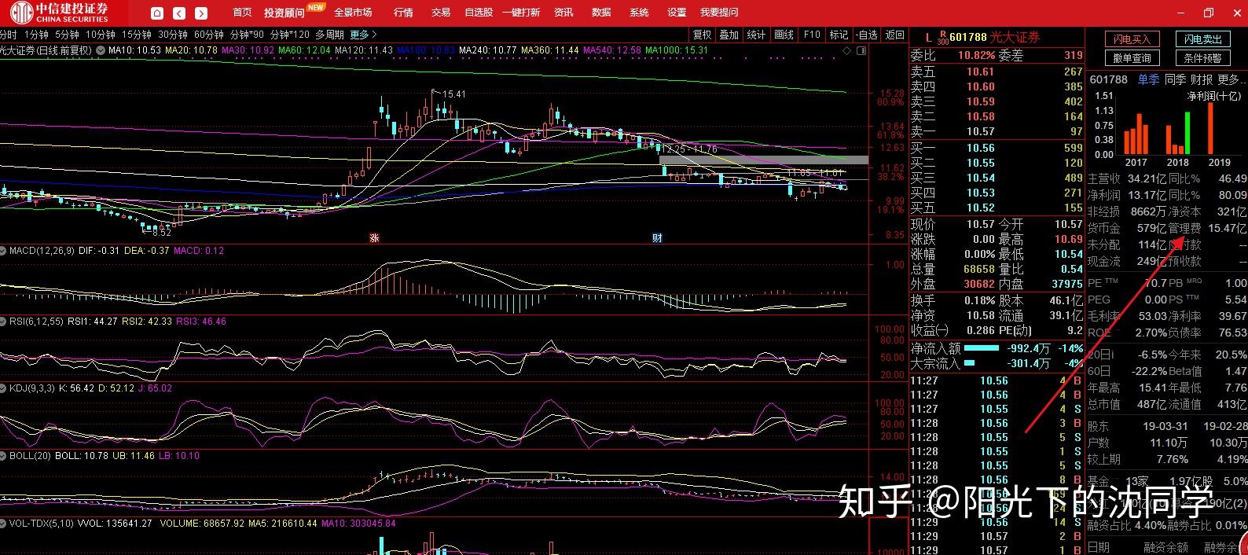Switch to the 1分钟 period tab
This screenshot has width=1248, height=555.
tap(36, 35)
